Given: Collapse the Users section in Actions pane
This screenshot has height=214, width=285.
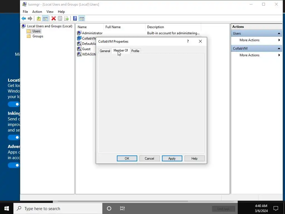Looking at the screenshot, I should coord(279,33).
